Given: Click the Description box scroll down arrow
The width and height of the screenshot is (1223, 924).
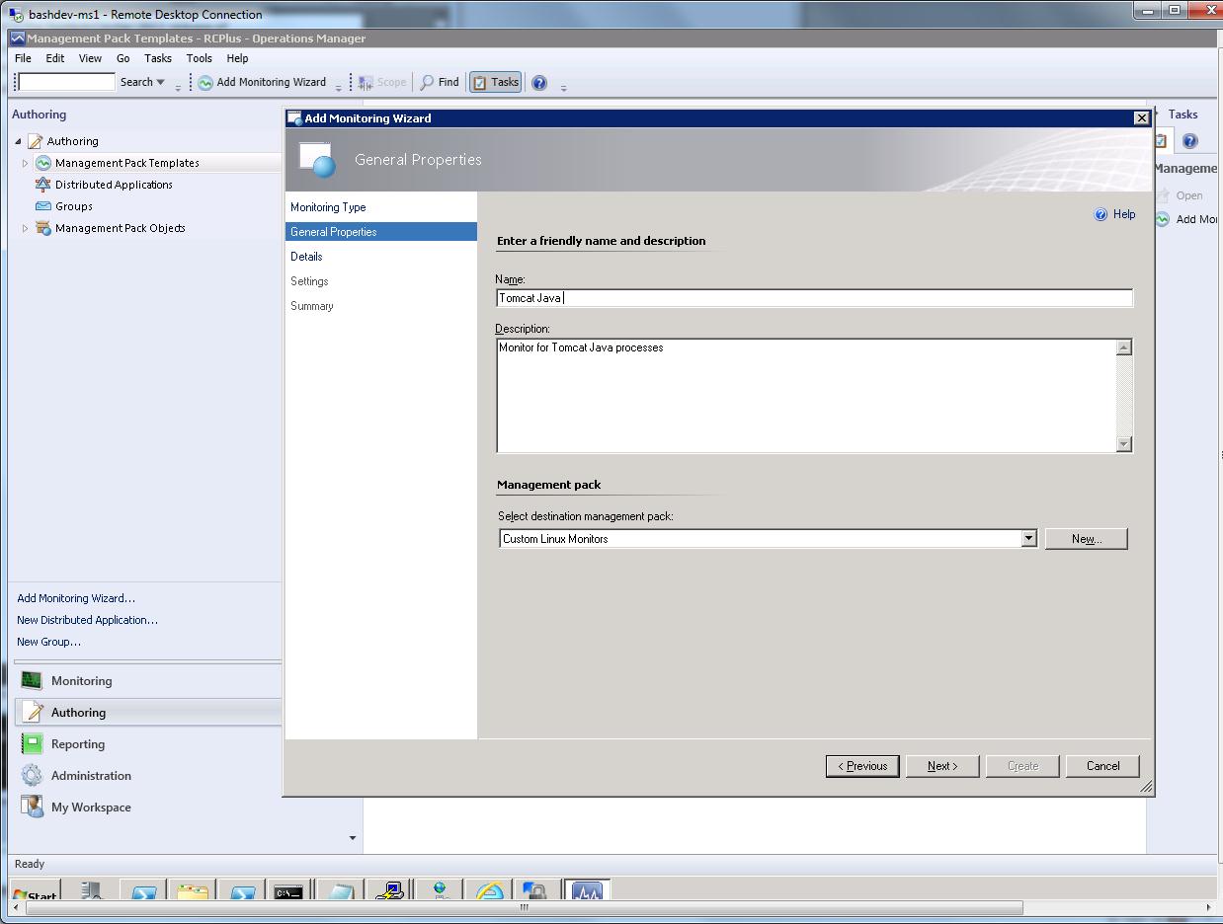Looking at the screenshot, I should point(1123,444).
